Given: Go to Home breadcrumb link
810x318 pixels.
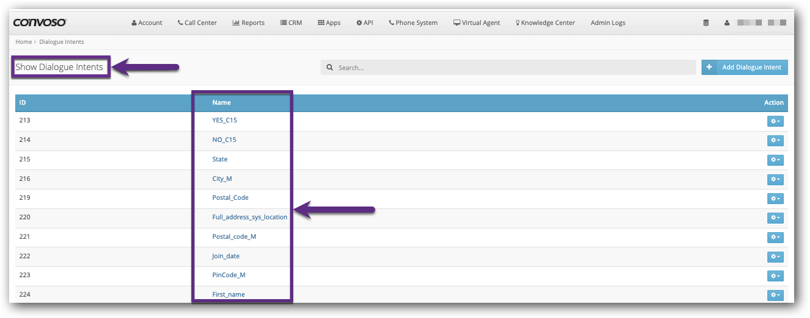Looking at the screenshot, I should (23, 41).
